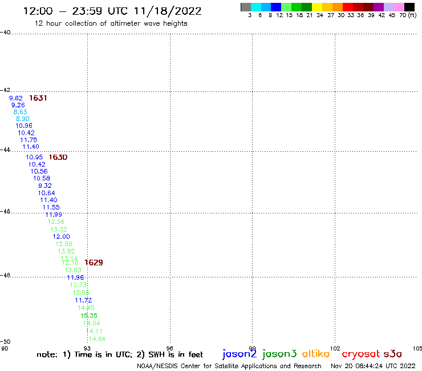Viewport: 422px width, 371px height.
Task: Click the green value '13.63'
Action: [x=73, y=270]
